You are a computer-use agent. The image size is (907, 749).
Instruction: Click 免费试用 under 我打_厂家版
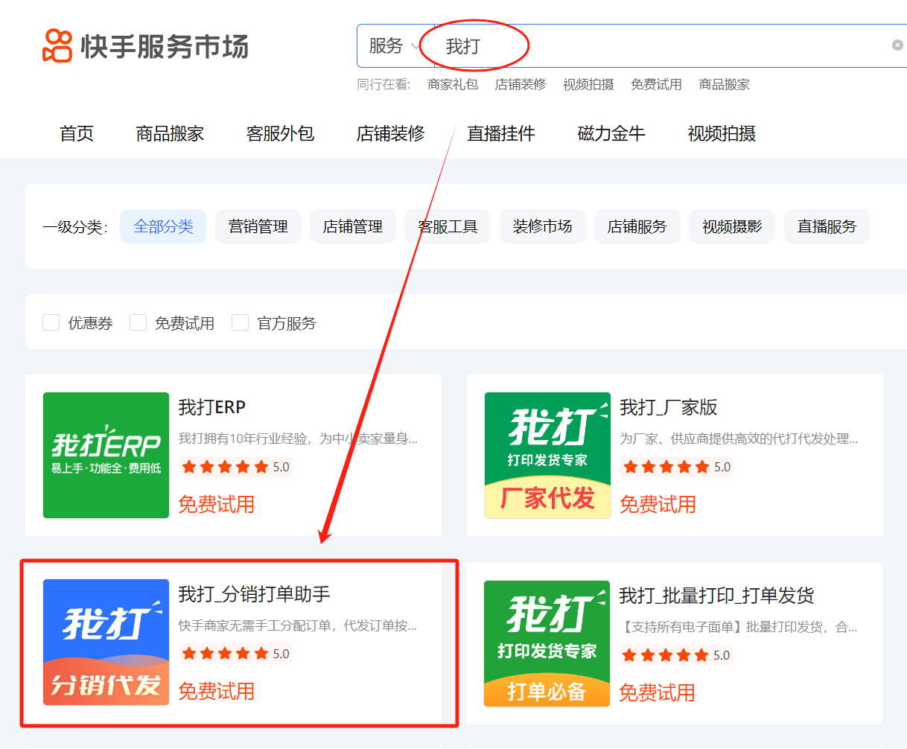pos(658,503)
